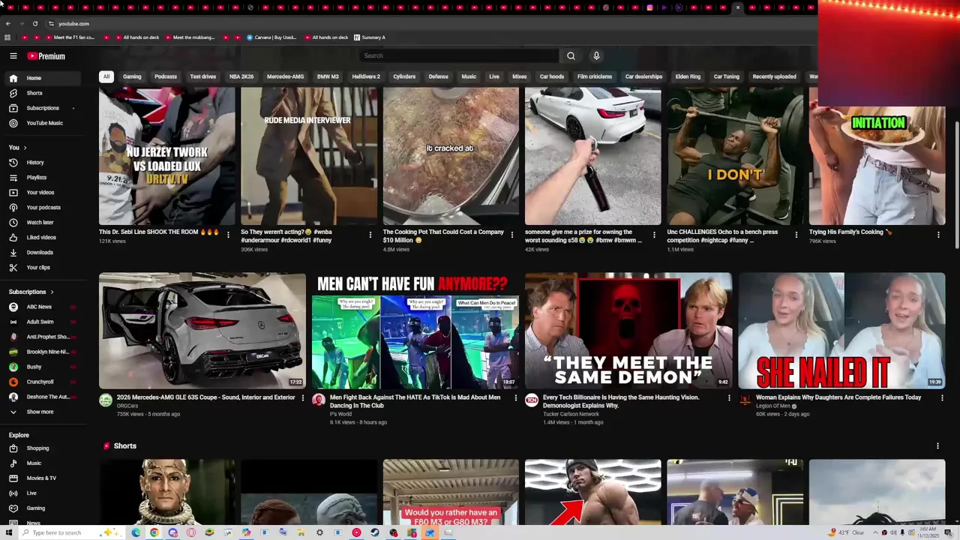Open Brooklyn Nine-Nine subscription channel
Image resolution: width=960 pixels, height=540 pixels.
coord(41,352)
